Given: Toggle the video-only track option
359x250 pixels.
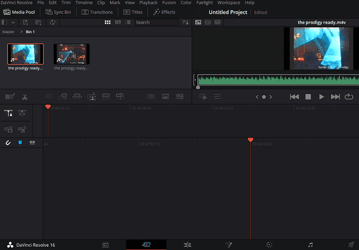Looking at the screenshot, I should point(8,129).
